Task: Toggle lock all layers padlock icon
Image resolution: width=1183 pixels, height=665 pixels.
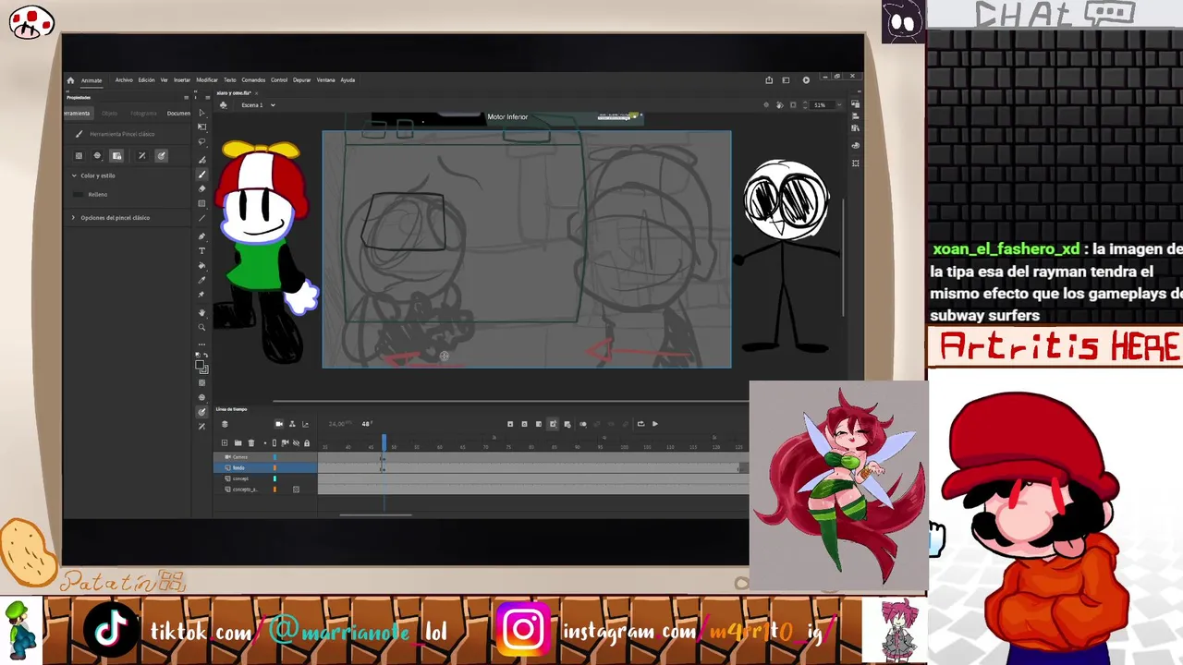Action: click(x=307, y=443)
